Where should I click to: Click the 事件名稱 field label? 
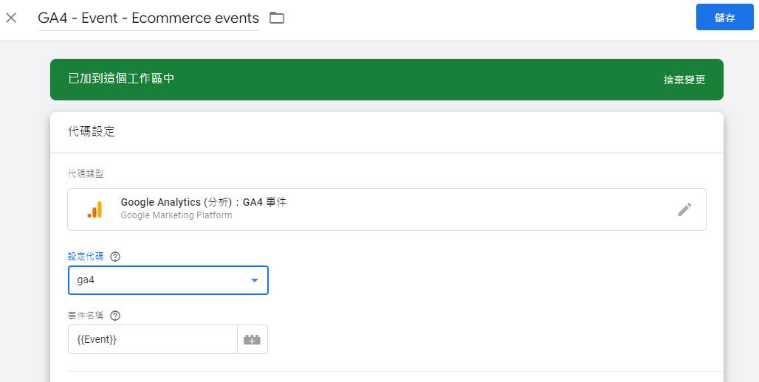[86, 316]
